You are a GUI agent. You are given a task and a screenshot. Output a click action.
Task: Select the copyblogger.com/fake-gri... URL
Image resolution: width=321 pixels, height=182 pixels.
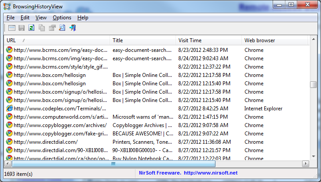click(61, 134)
